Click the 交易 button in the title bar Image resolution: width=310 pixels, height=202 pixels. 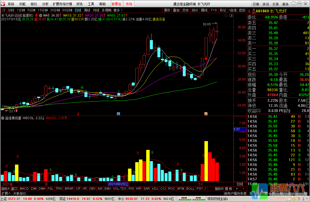point(276,4)
